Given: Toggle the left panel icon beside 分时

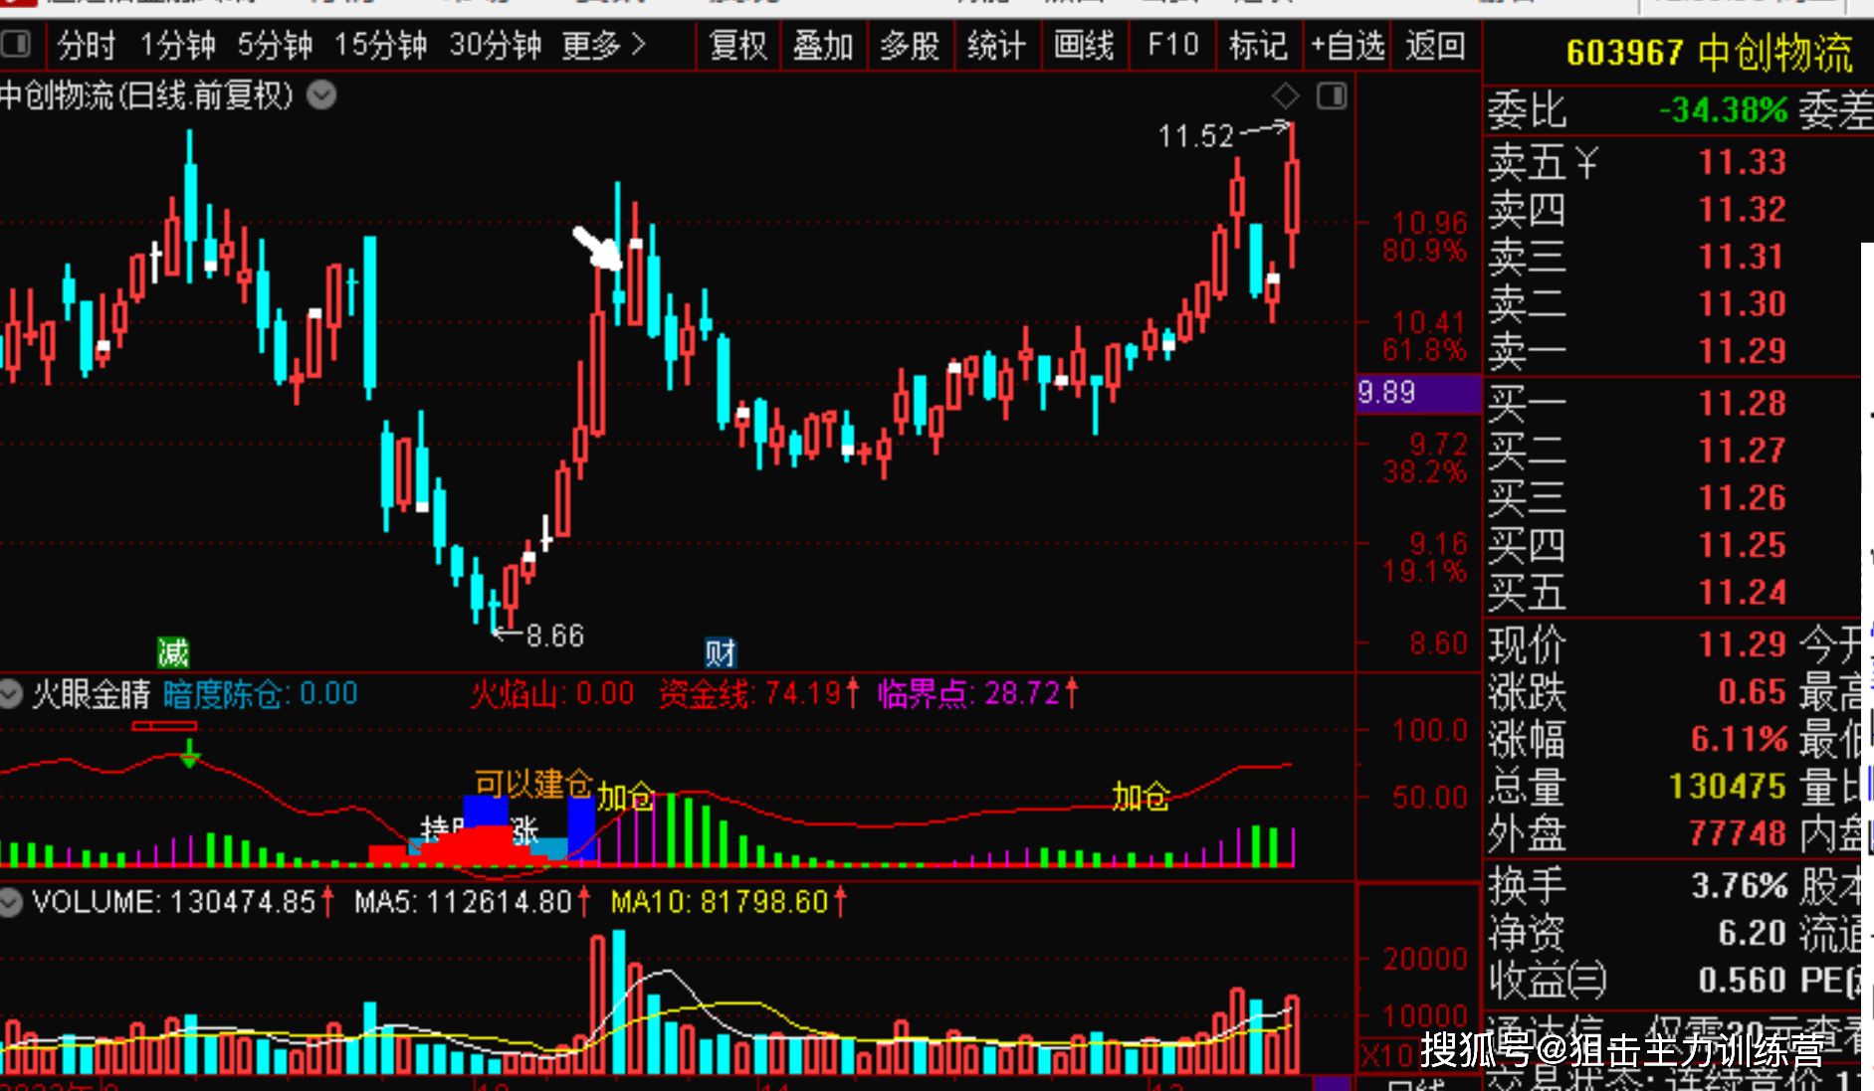Looking at the screenshot, I should point(16,45).
